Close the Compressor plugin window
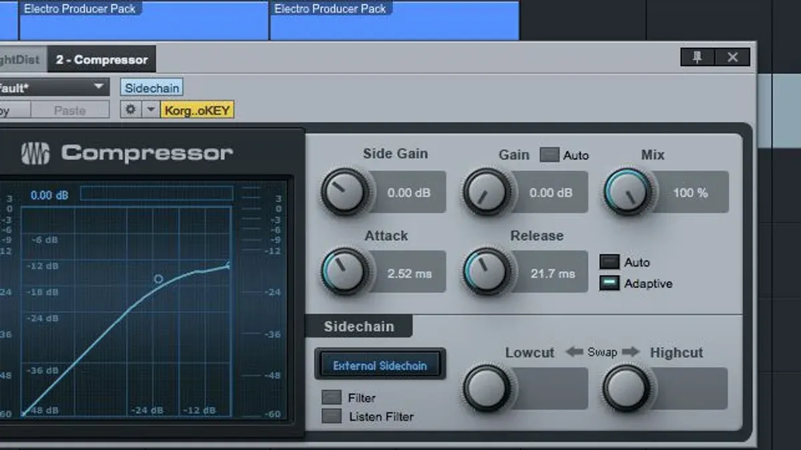Viewport: 801px width, 450px height. pos(732,57)
